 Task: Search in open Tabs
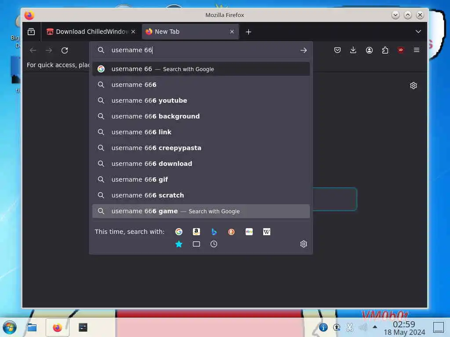pyautogui.click(x=196, y=244)
